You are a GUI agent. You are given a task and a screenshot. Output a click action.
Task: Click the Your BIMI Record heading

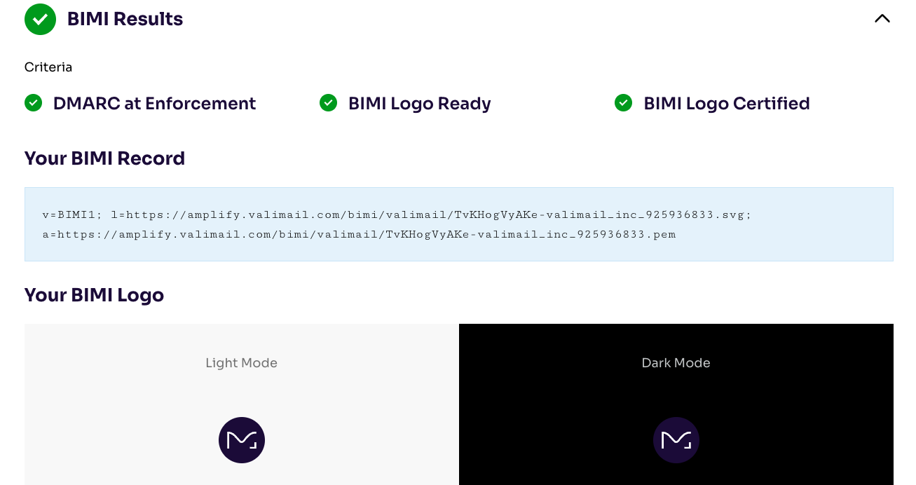click(104, 158)
